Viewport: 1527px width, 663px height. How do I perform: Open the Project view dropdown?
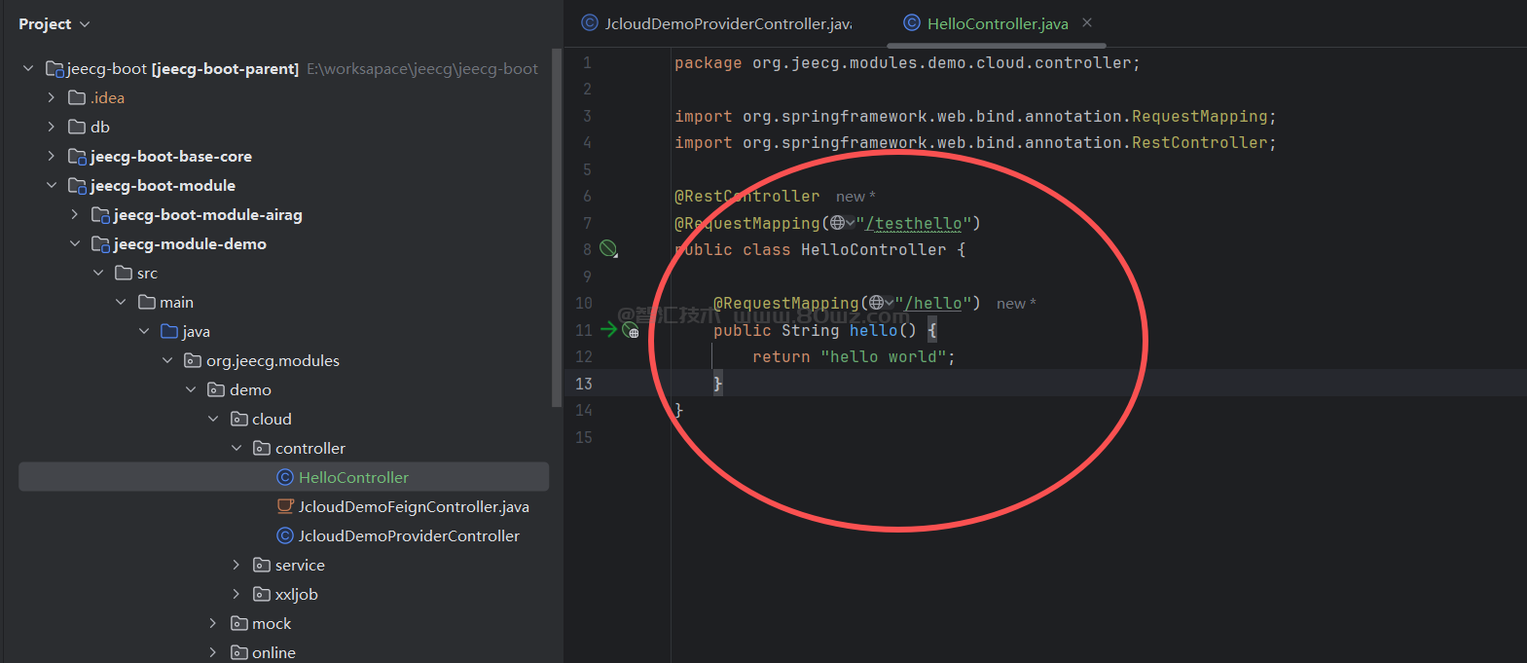coord(55,23)
